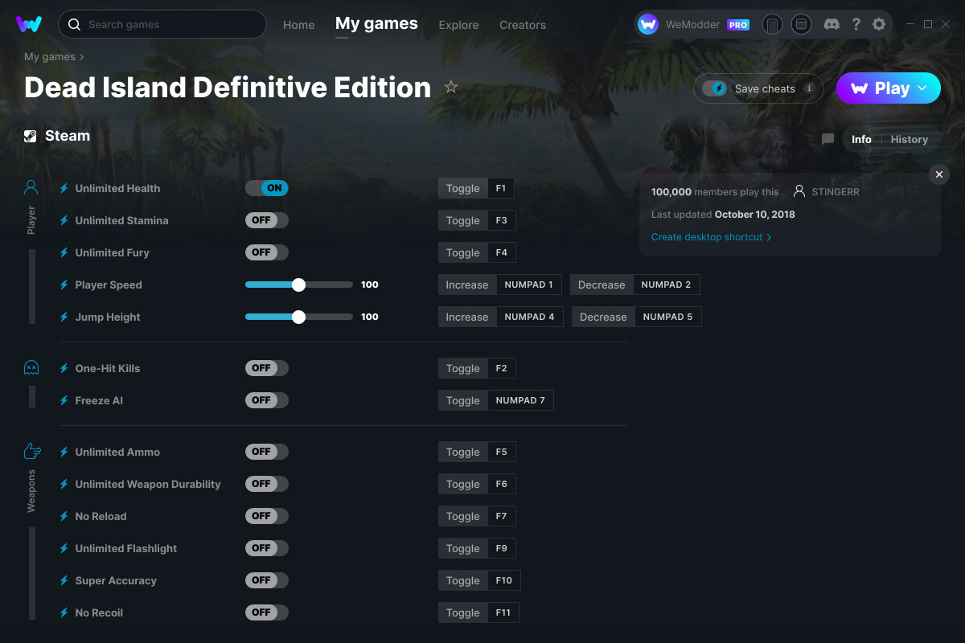Screen dimensions: 965x643
Task: Select the Player section icon in sidebar
Action: point(31,186)
